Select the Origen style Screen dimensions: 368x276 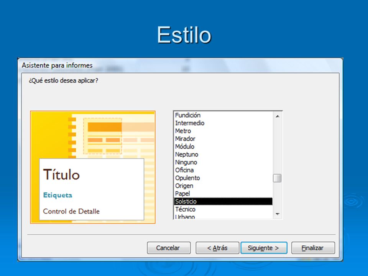223,186
